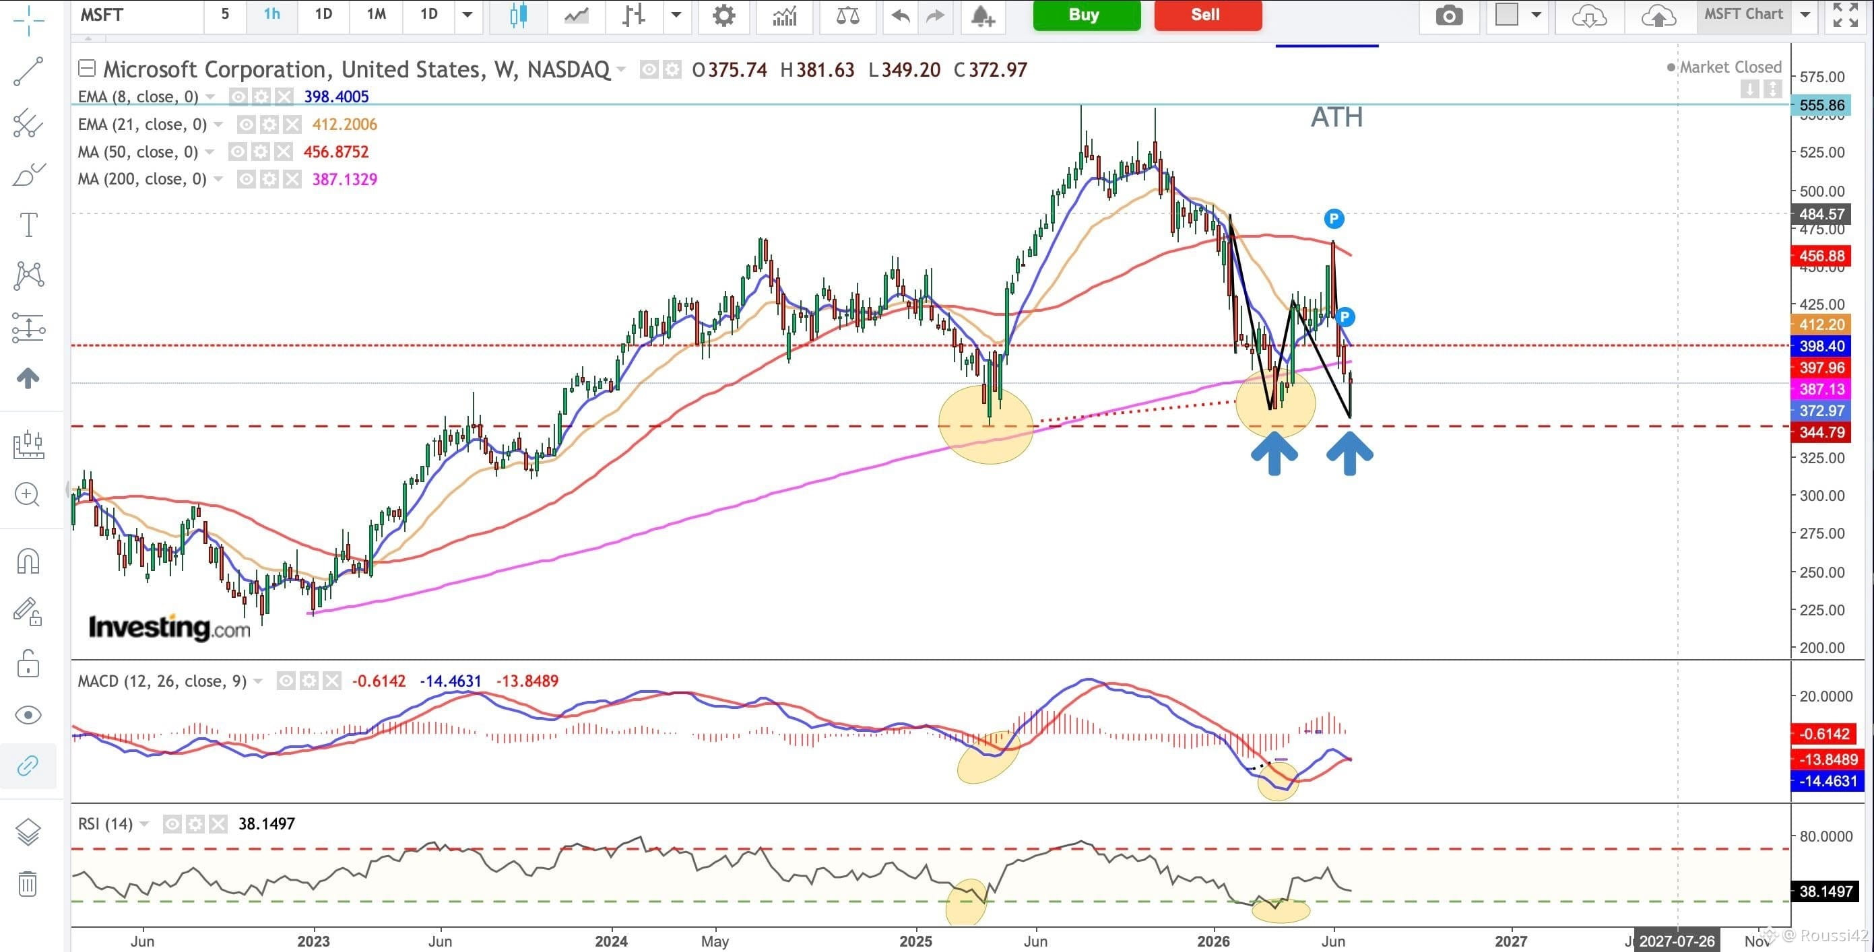The height and width of the screenshot is (952, 1874).
Task: Toggle hide all drawings eye icon
Action: click(28, 715)
